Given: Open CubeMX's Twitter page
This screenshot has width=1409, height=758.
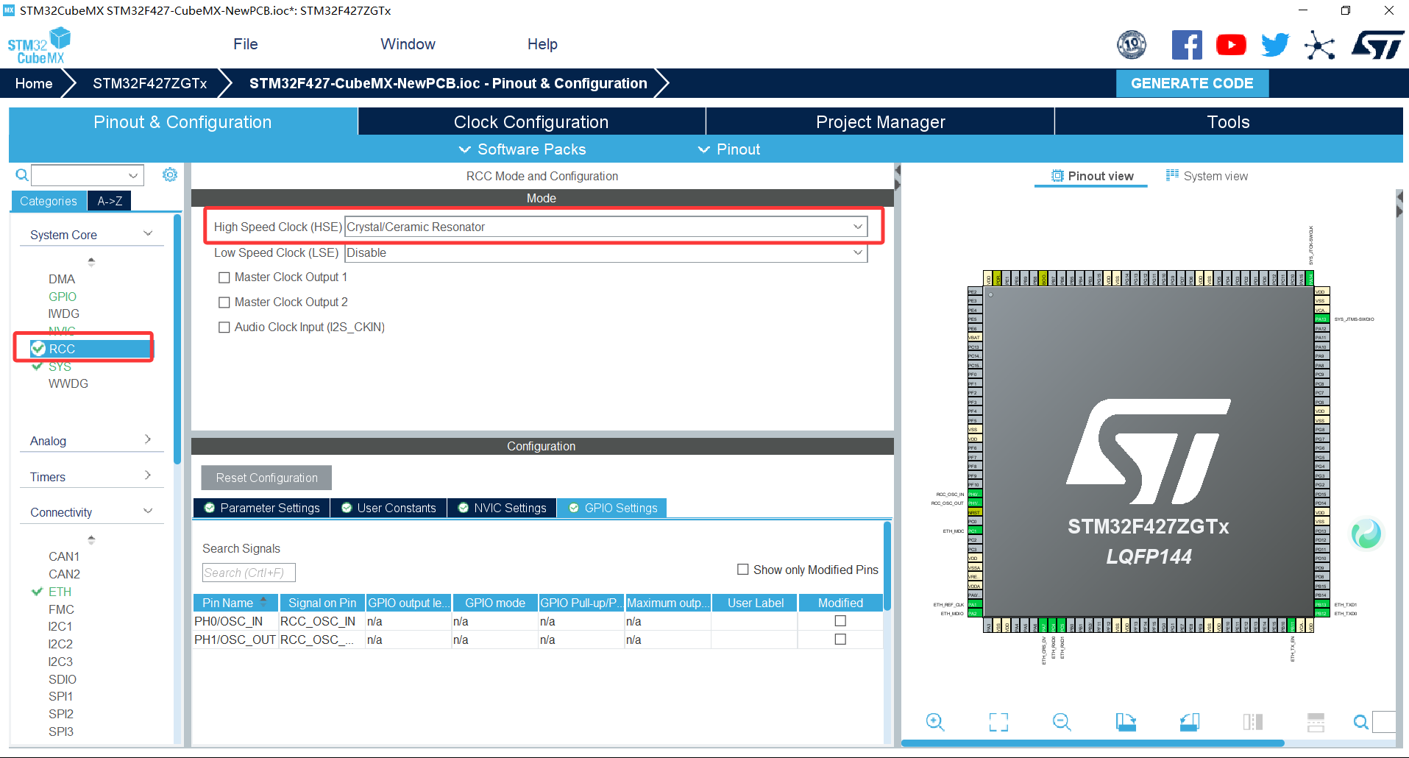Looking at the screenshot, I should pyautogui.click(x=1275, y=44).
